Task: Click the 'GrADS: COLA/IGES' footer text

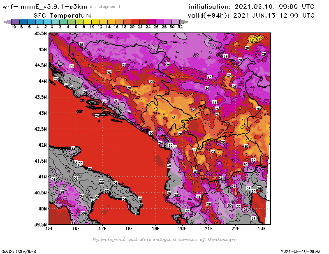Action: (19, 252)
